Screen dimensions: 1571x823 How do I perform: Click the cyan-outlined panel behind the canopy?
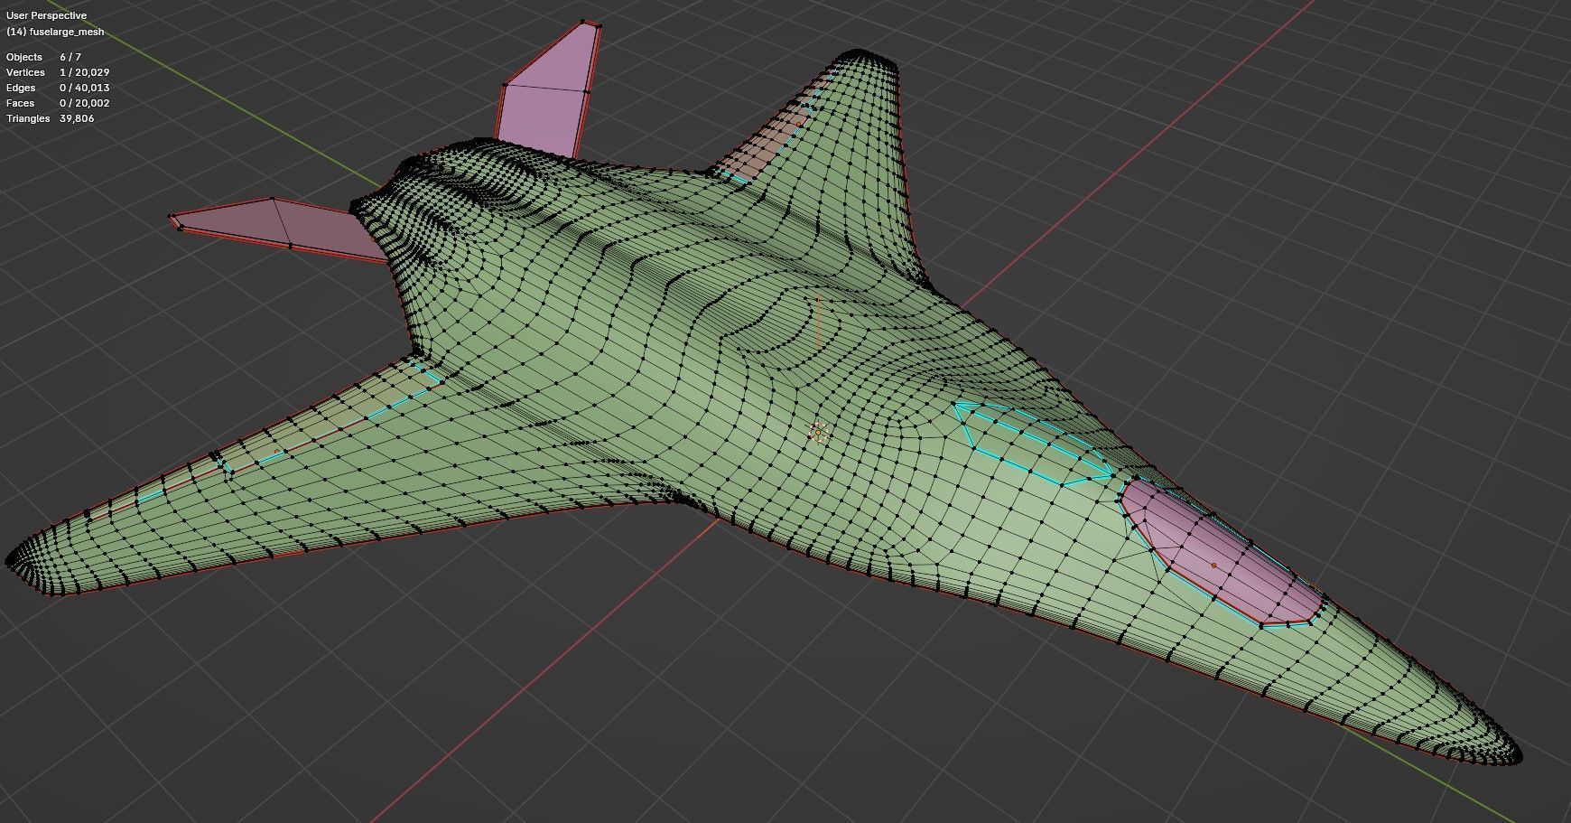pos(1032,443)
